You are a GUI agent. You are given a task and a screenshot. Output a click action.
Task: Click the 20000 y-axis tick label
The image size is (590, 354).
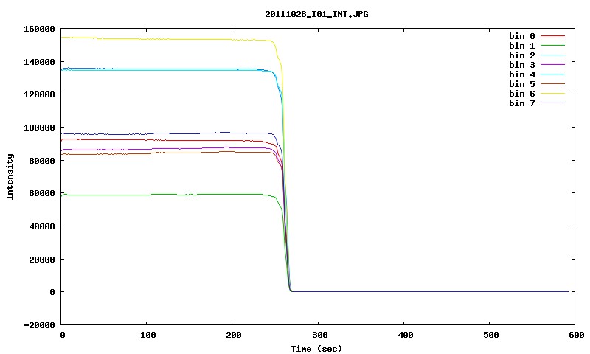42,260
